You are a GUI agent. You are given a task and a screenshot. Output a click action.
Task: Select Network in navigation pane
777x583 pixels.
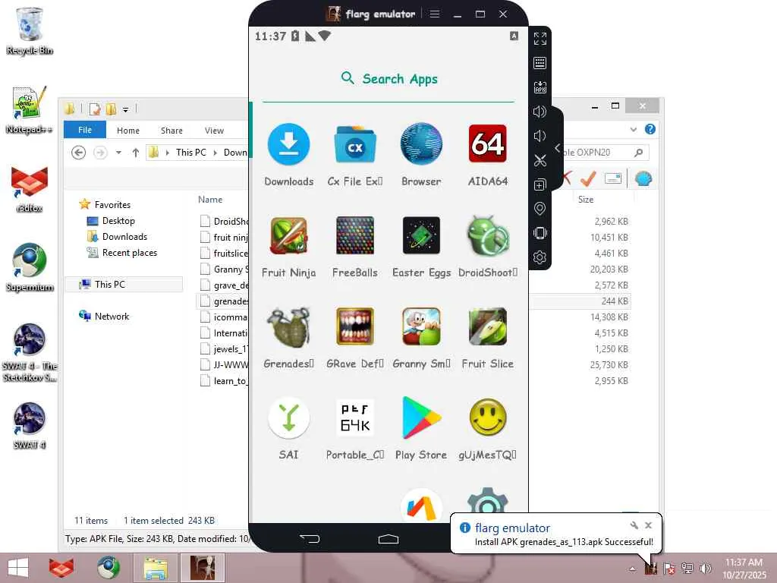(112, 316)
